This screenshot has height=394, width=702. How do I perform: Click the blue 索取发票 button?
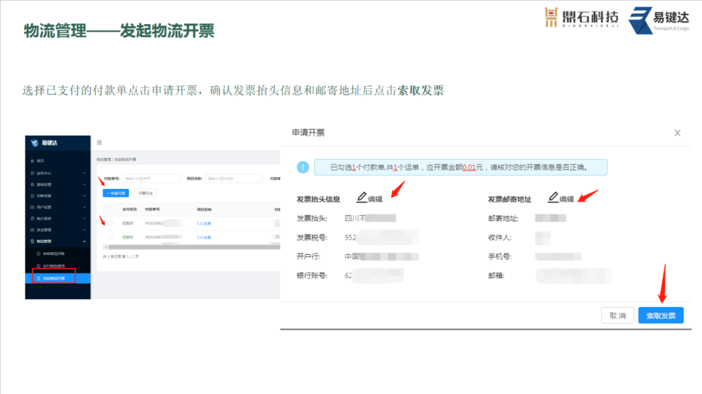tap(661, 316)
